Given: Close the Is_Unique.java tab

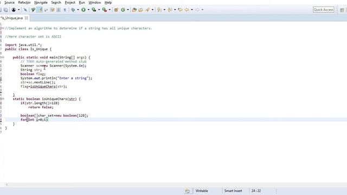Looking at the screenshot, I should tap(27, 18).
